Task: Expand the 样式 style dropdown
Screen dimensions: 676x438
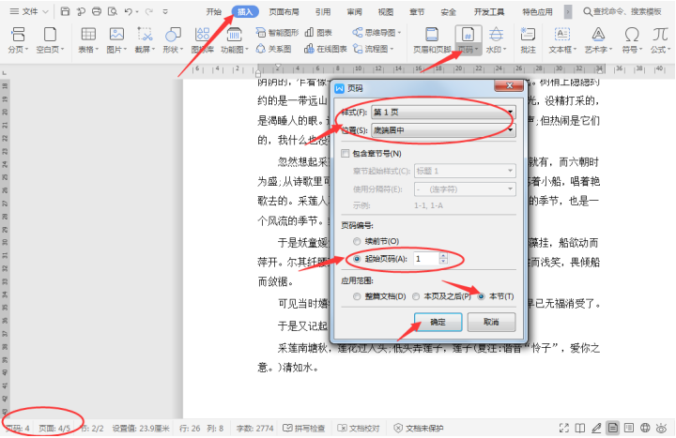Action: point(443,112)
